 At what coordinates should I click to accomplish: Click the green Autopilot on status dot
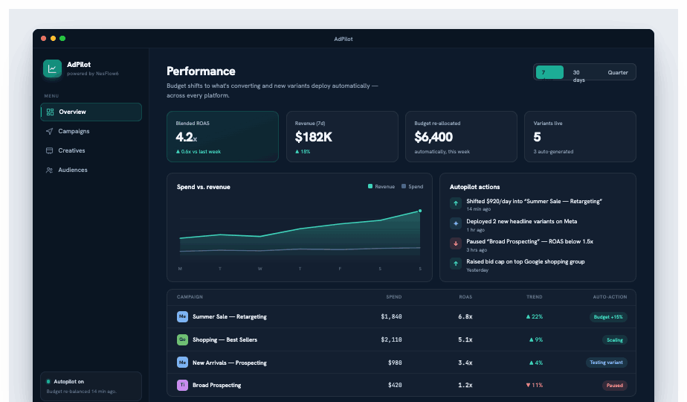coord(48,381)
